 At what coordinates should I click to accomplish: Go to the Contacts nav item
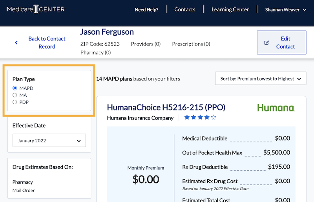coord(184,9)
